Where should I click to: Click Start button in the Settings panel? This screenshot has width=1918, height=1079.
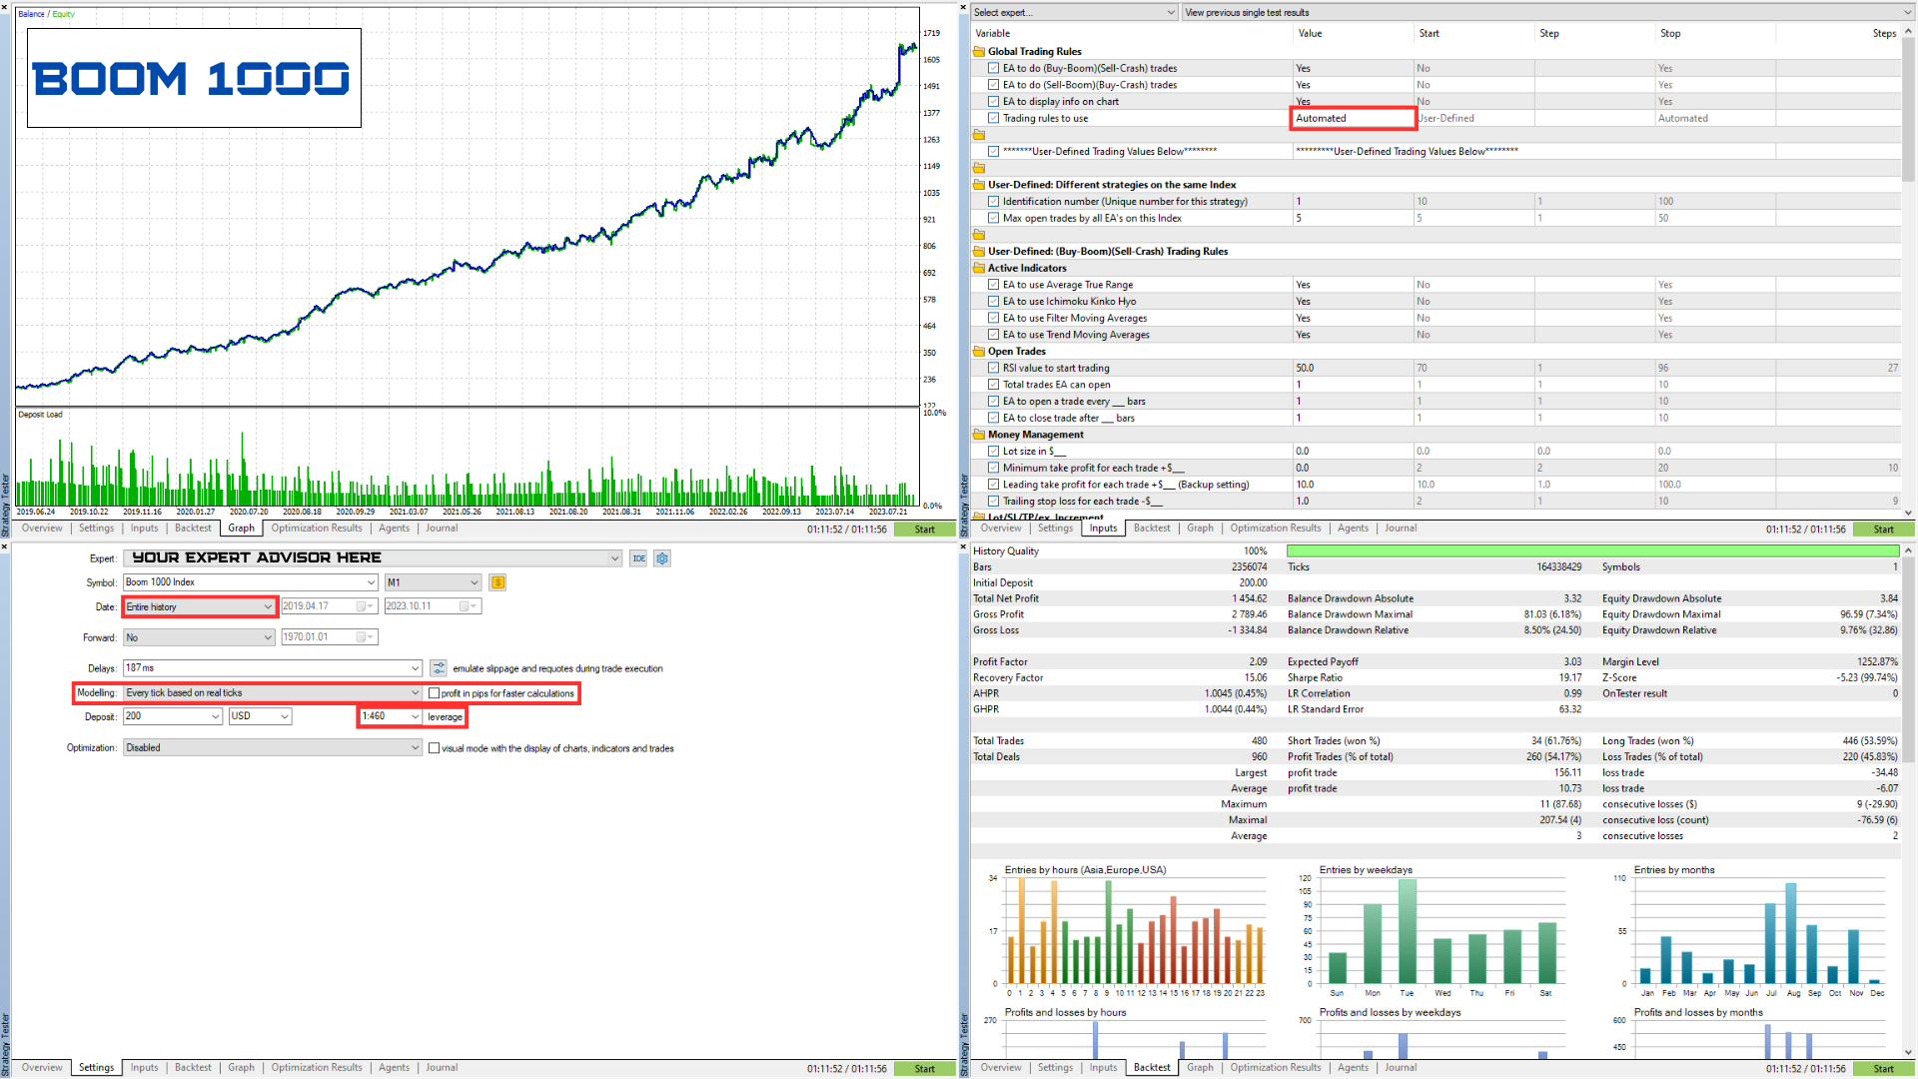pos(925,1069)
